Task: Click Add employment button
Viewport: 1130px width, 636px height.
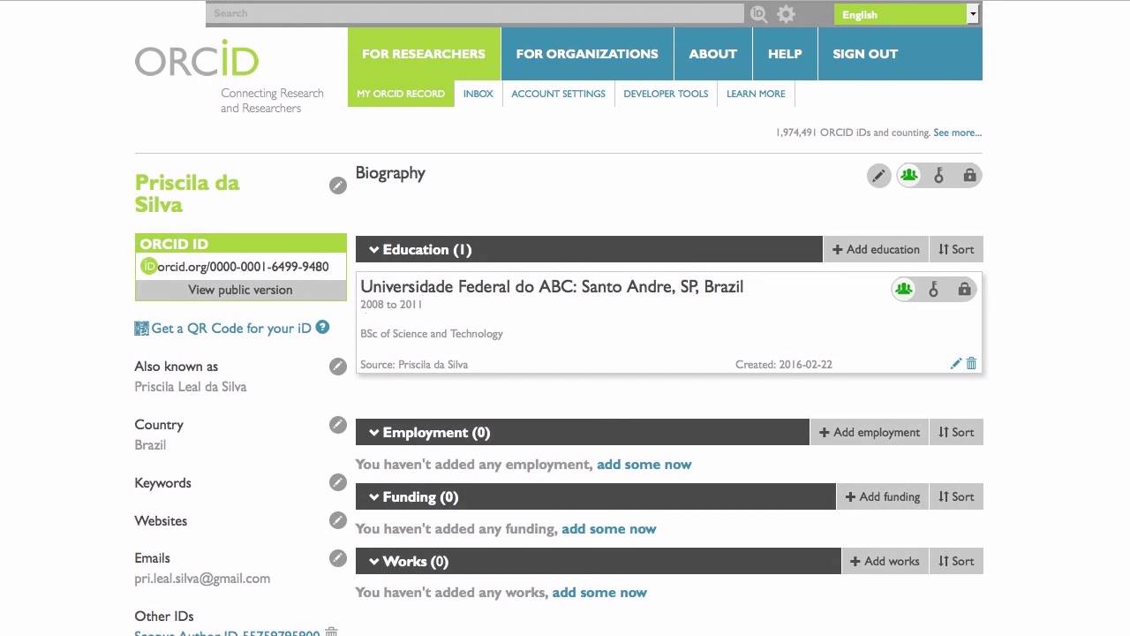Action: click(x=870, y=432)
